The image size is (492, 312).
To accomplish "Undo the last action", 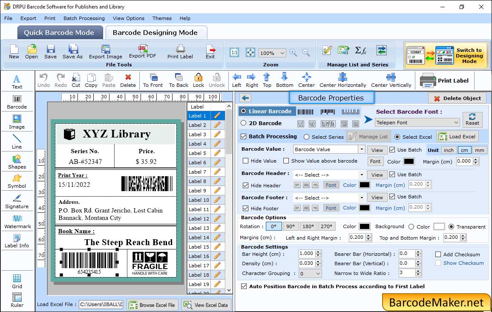I will pos(43,80).
